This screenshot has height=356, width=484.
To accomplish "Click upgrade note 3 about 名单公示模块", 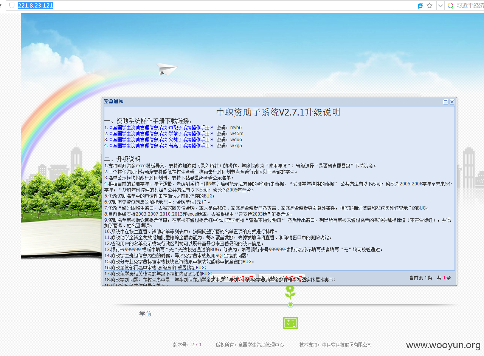I will click(x=169, y=178).
